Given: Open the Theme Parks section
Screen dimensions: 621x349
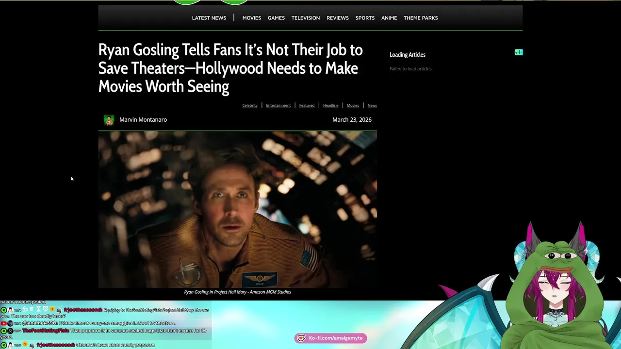Looking at the screenshot, I should 421,18.
